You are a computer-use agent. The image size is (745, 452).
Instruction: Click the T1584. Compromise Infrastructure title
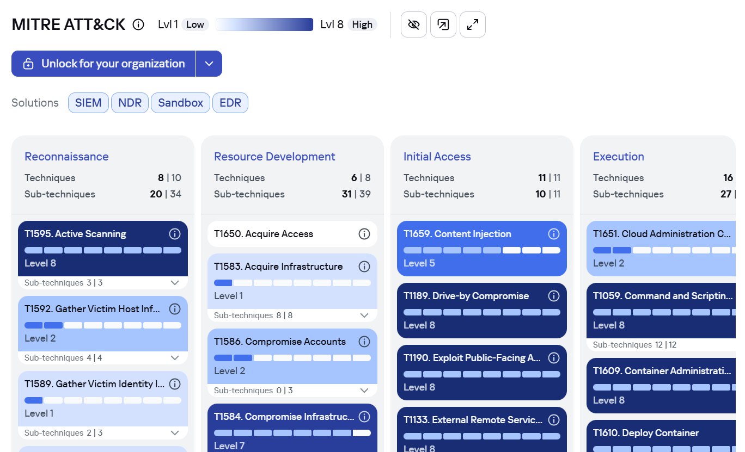(x=284, y=417)
